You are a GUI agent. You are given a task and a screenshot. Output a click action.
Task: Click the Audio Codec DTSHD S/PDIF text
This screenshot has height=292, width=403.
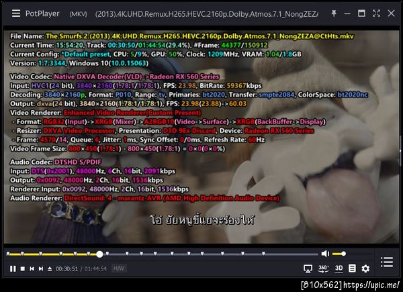(56, 162)
